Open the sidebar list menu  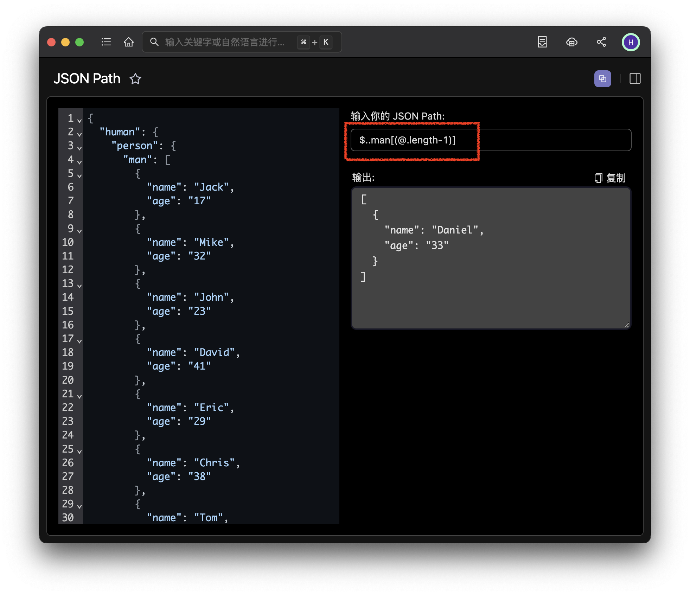click(106, 42)
